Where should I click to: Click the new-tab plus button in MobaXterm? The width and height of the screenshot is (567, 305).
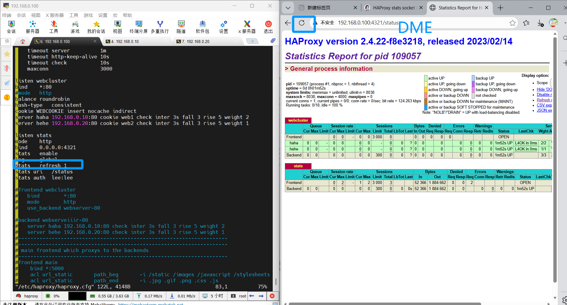coord(252,41)
